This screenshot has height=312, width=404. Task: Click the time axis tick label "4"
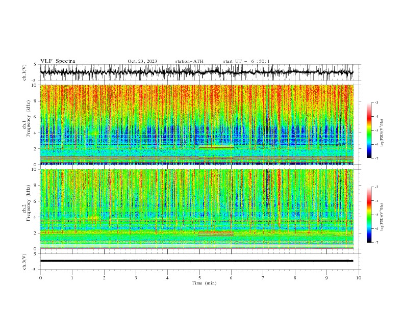[167, 278]
